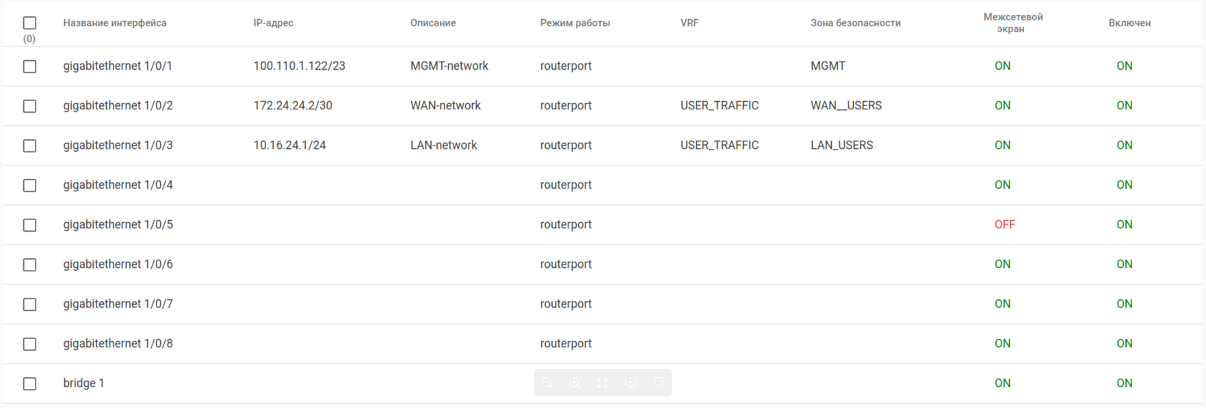Toggle firewall ON status for gigabitethernet 1/0/1

point(1002,66)
